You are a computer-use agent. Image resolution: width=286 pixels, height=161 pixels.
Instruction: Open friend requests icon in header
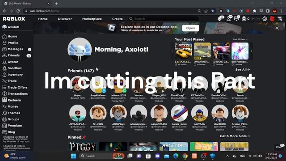[x=229, y=18]
